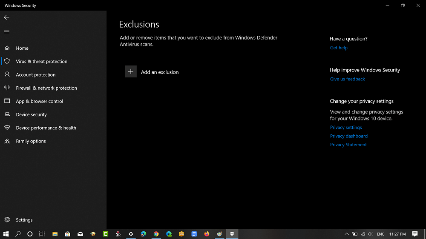Open the Action Center notifications icon
This screenshot has height=239, width=426.
(415, 234)
